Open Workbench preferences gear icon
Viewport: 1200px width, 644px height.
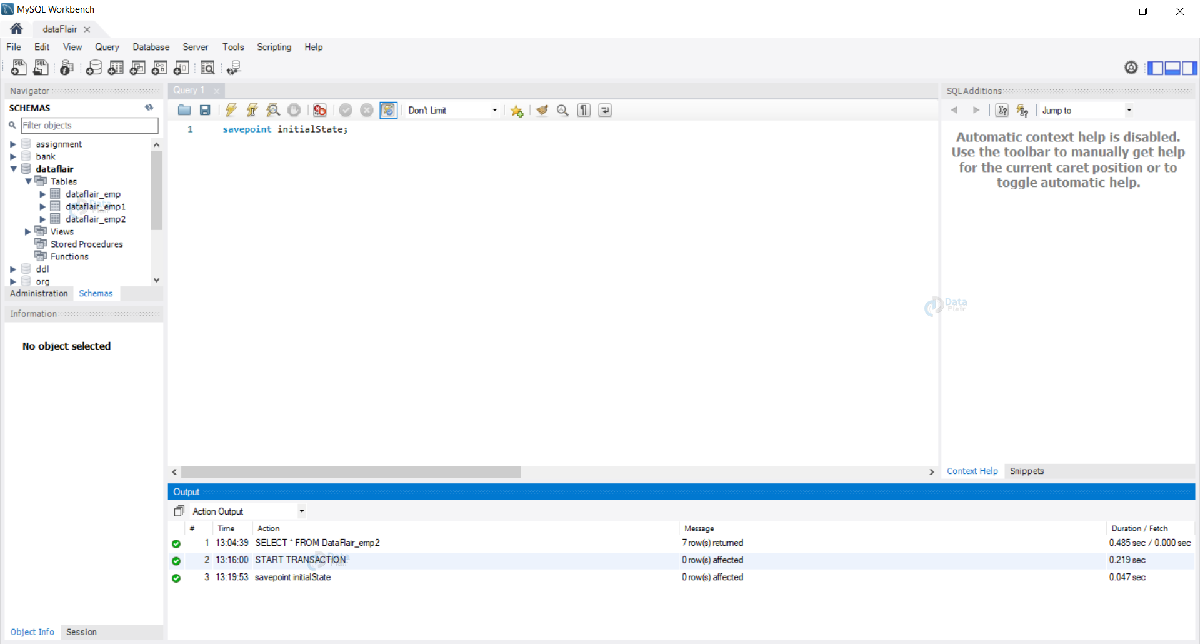[1131, 68]
